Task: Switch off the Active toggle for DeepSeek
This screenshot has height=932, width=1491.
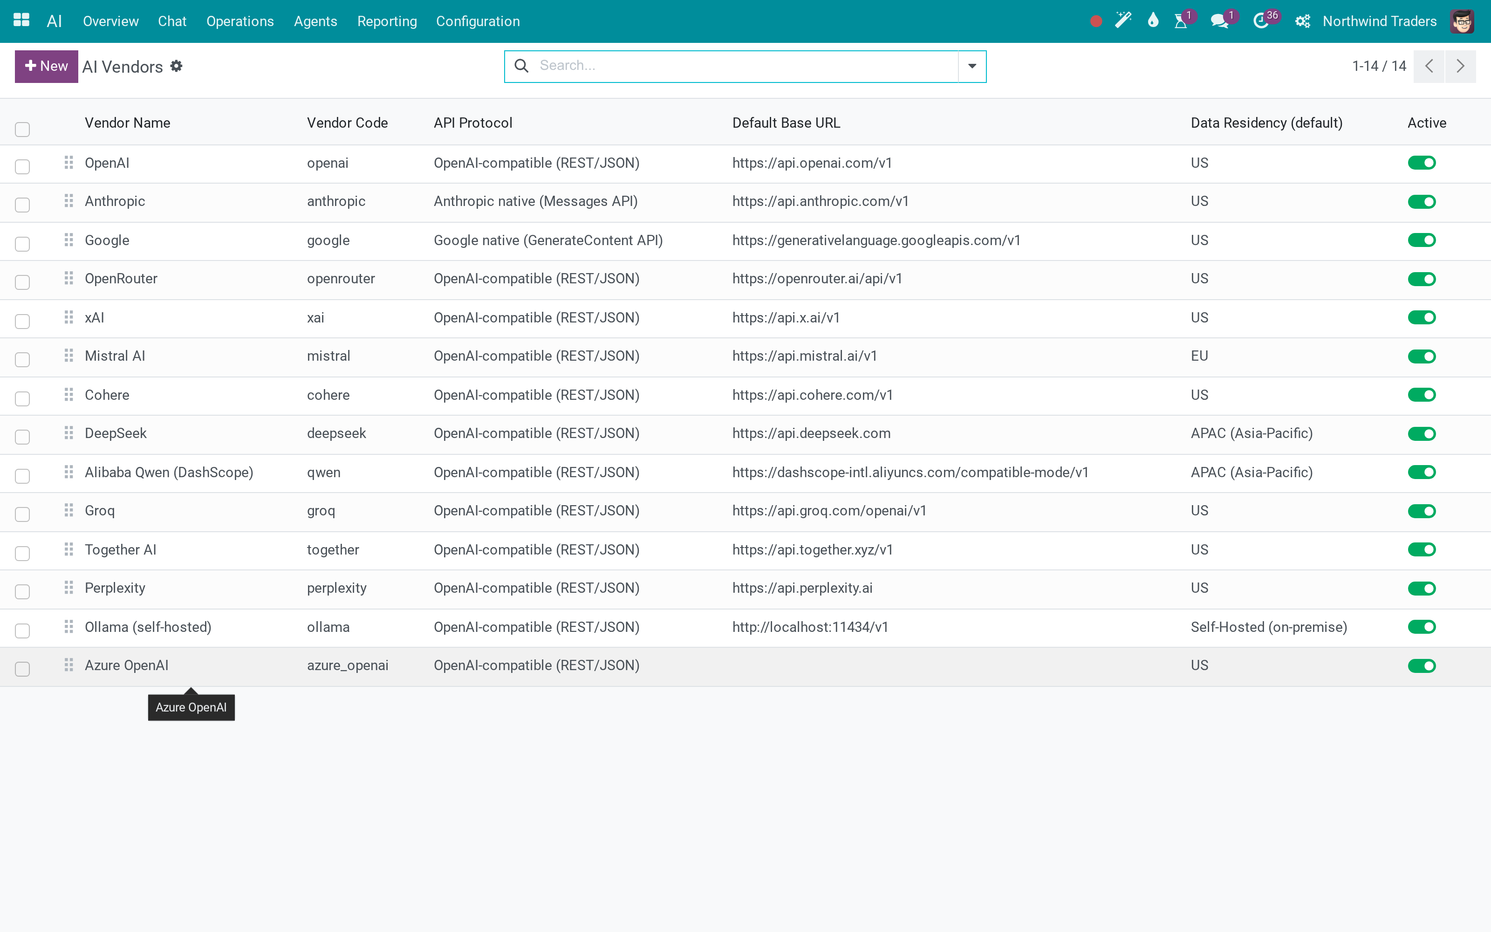Action: tap(1422, 433)
